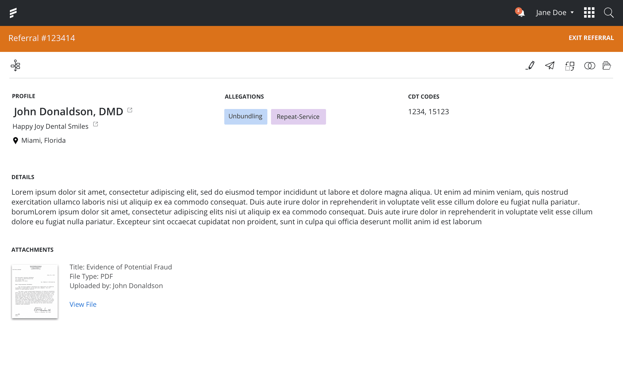Click the search magnifier icon
Viewport: 623px width, 367px height.
point(608,12)
